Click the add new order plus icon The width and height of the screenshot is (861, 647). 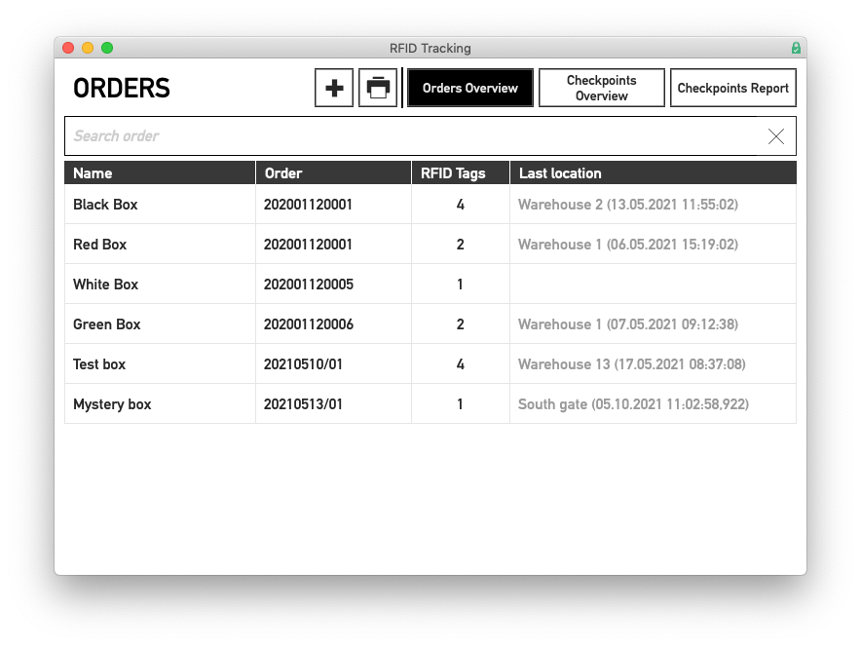(333, 87)
